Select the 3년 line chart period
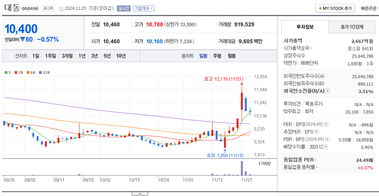 tap(94, 56)
